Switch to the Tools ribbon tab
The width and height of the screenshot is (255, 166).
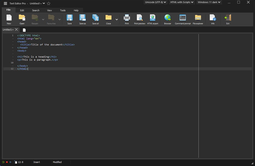[x=63, y=10]
